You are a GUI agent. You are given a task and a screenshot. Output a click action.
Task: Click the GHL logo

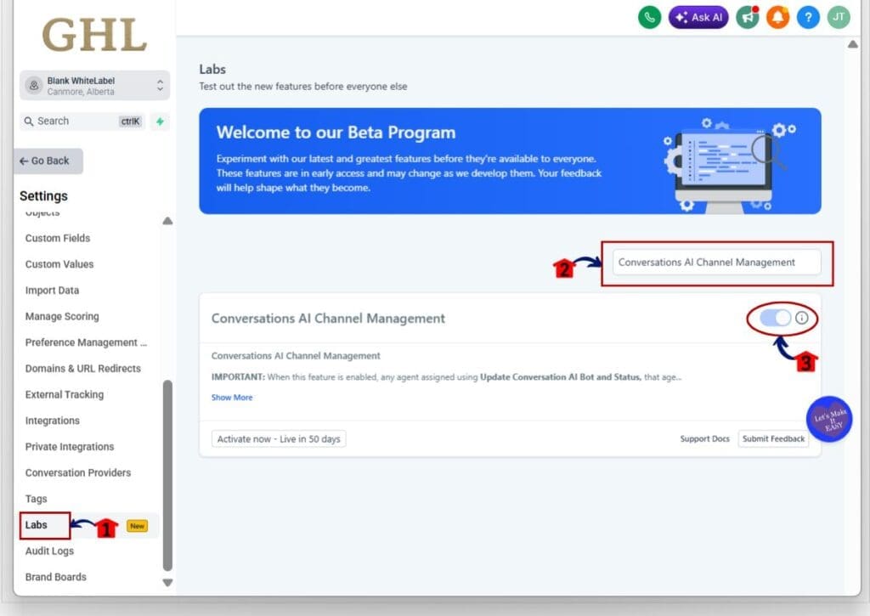tap(94, 34)
